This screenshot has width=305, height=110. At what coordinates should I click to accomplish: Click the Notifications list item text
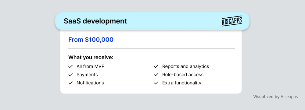90,83
